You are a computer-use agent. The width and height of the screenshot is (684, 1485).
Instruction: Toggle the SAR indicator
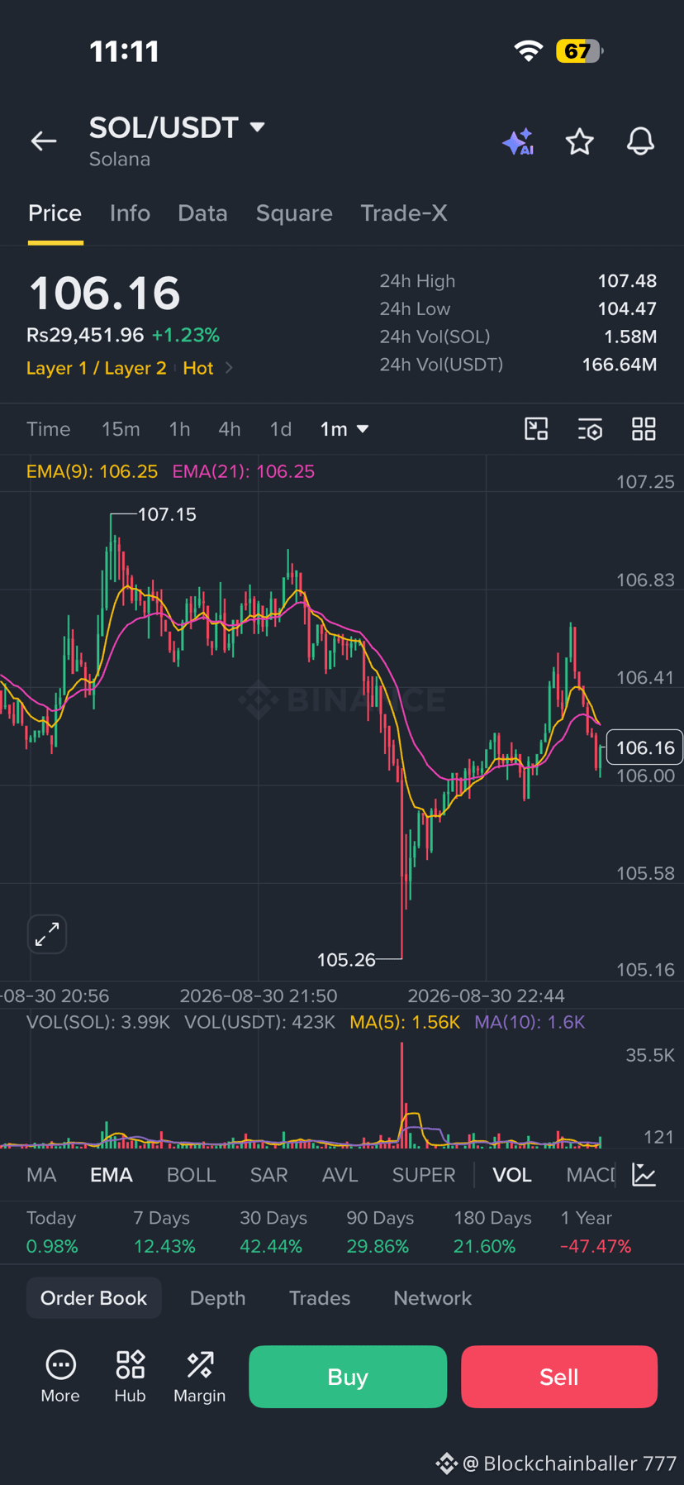click(269, 1175)
